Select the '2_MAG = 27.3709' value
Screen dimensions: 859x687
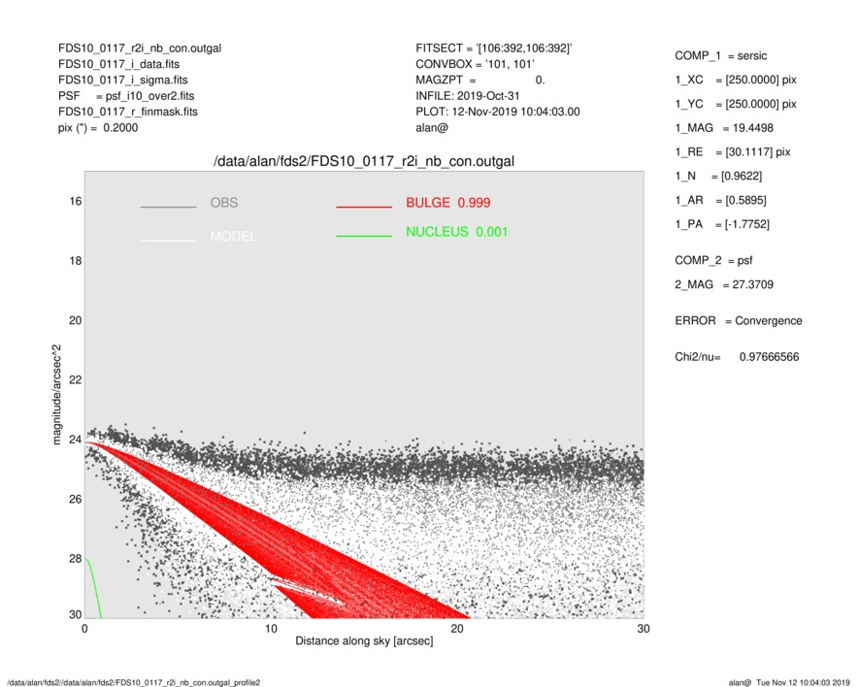[x=724, y=284]
